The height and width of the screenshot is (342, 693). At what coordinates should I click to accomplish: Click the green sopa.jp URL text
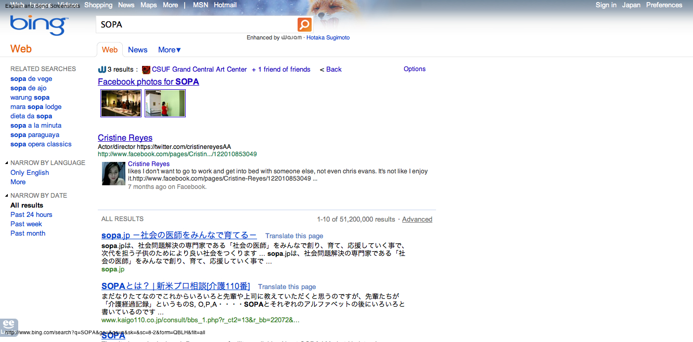point(113,269)
